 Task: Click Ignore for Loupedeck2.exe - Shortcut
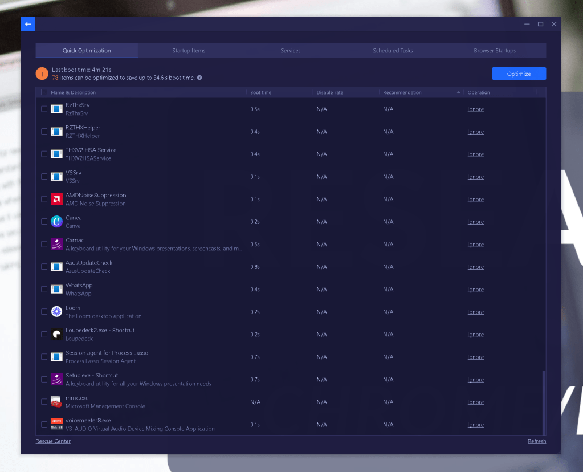click(475, 335)
